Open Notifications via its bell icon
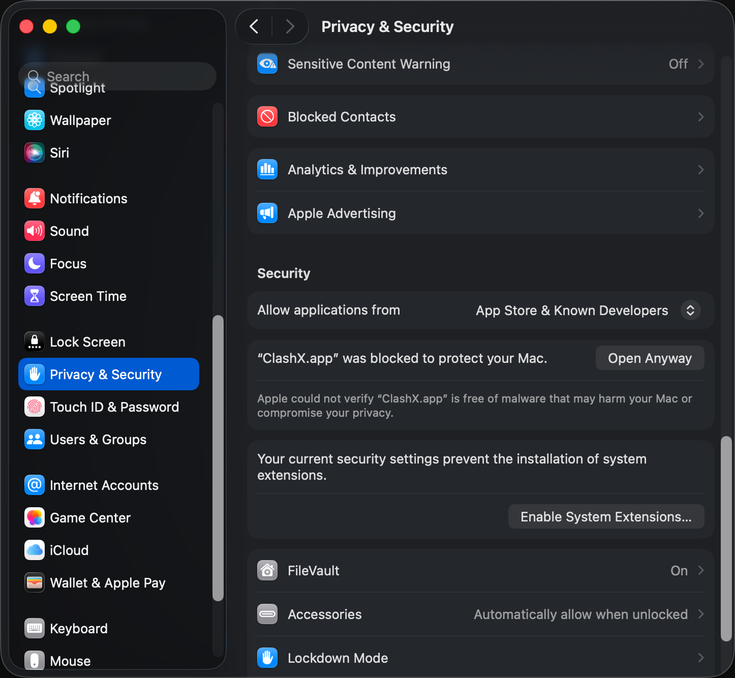 point(34,198)
